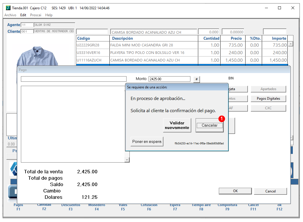Viewport: 303px width, 222px height.
Task: Click the Monto amount field
Action: tap(169, 79)
